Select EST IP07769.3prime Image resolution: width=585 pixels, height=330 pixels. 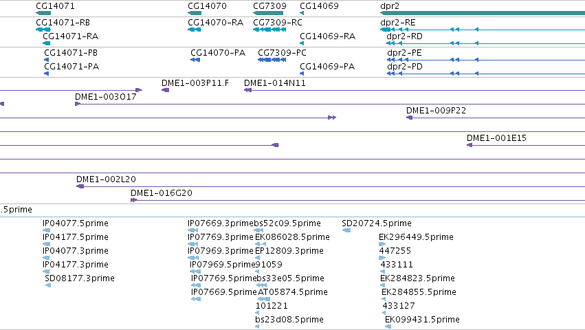click(221, 237)
